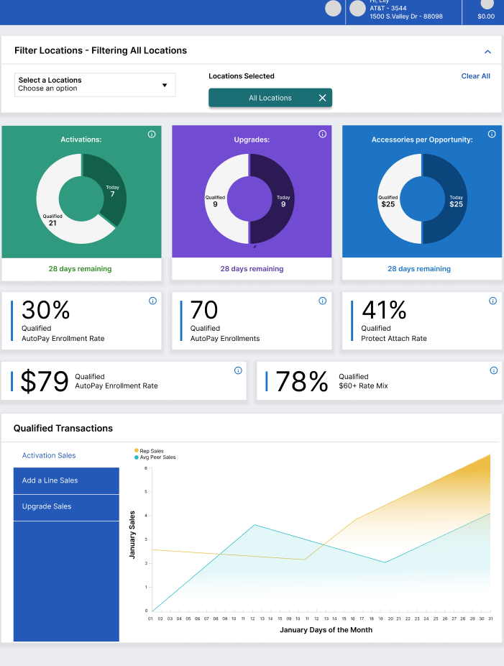Switch to Activation Sales tab
The image size is (504, 666).
point(49,455)
